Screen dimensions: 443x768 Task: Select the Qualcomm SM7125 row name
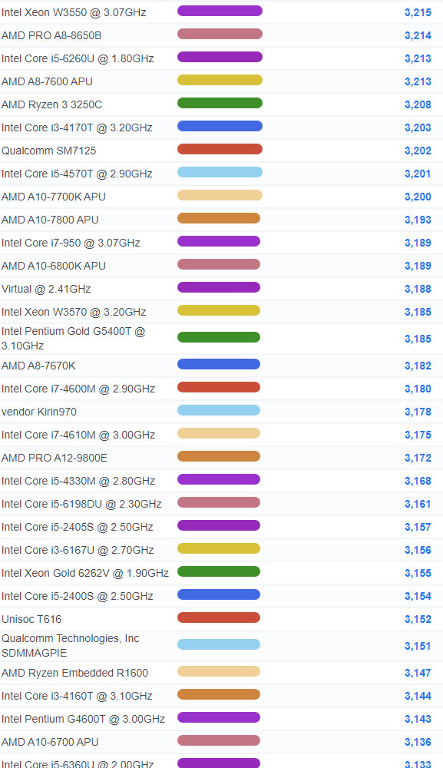click(x=49, y=151)
